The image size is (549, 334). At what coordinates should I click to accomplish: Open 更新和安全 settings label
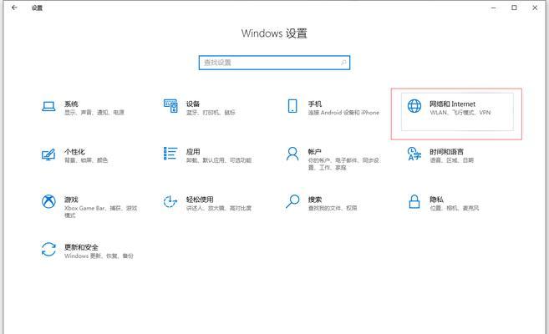81,247
